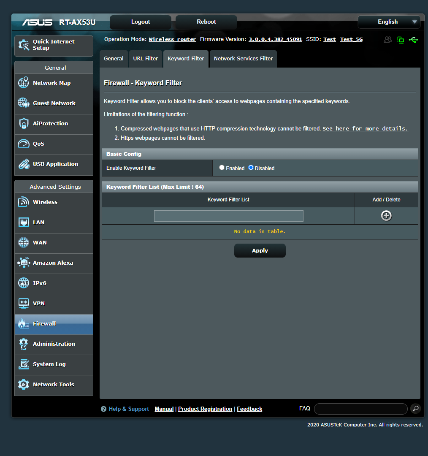
Task: Click the Enable Keyword Filter label
Action: pyautogui.click(x=131, y=168)
